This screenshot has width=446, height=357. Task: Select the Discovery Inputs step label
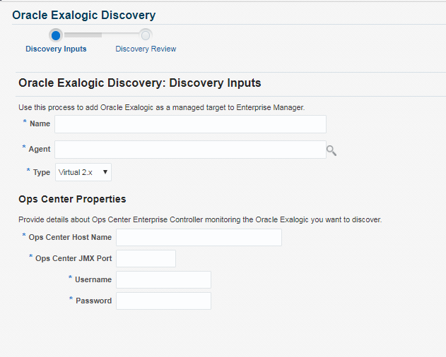click(56, 49)
